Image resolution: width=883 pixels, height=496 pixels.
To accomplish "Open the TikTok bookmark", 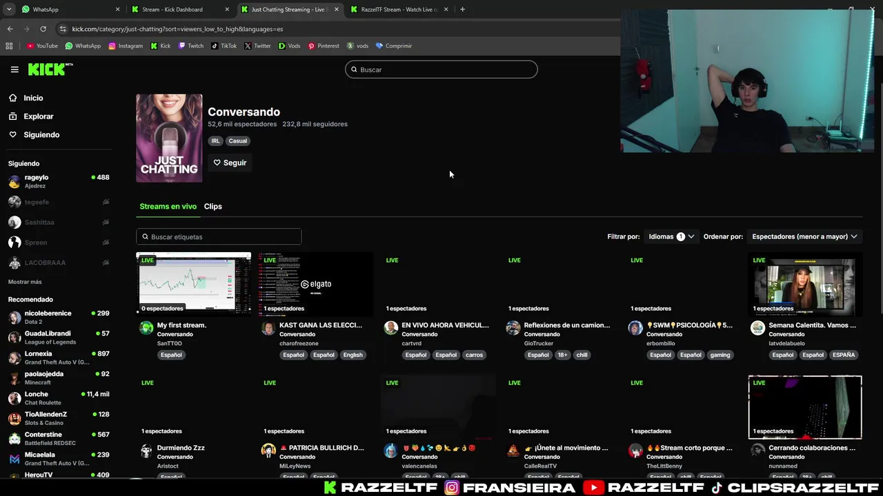I will coord(224,46).
